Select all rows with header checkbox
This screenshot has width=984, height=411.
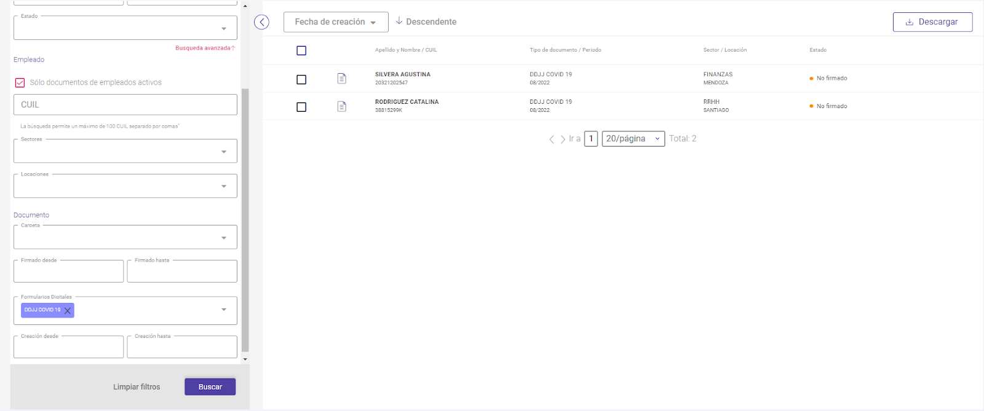[301, 50]
